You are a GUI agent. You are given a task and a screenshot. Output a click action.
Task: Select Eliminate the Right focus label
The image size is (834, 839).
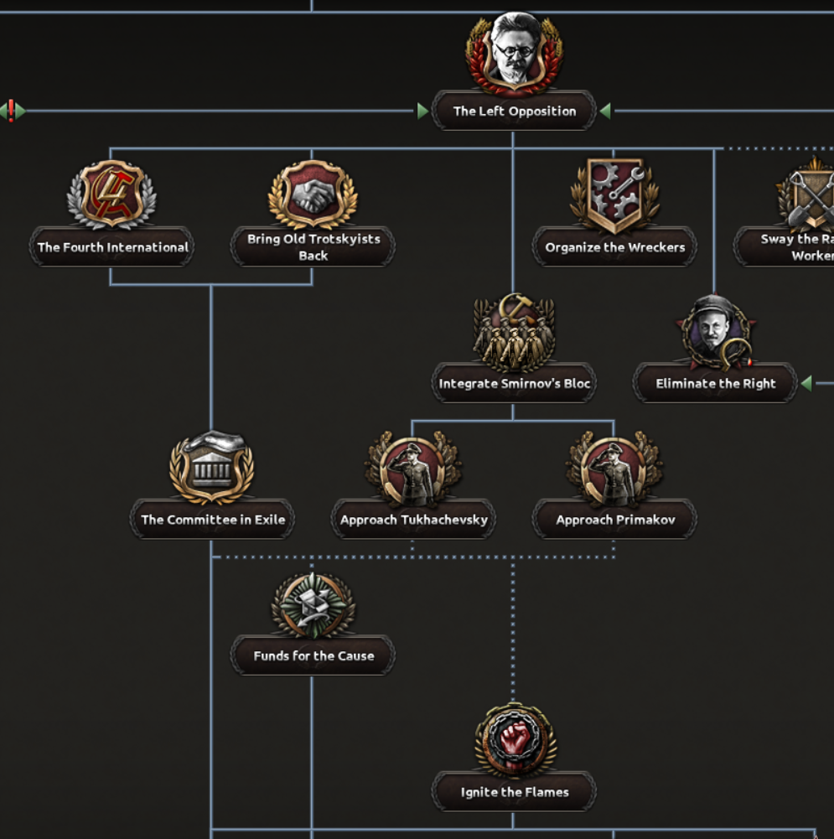click(x=715, y=383)
